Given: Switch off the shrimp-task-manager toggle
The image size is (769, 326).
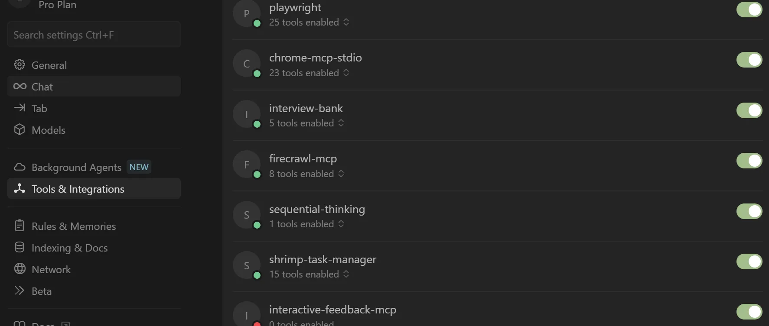Looking at the screenshot, I should click(749, 261).
